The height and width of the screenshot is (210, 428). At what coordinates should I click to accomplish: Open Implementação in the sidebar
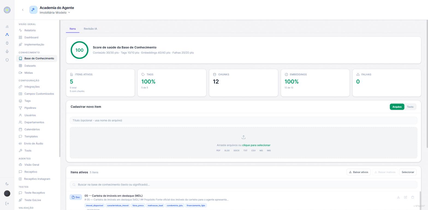(34, 45)
